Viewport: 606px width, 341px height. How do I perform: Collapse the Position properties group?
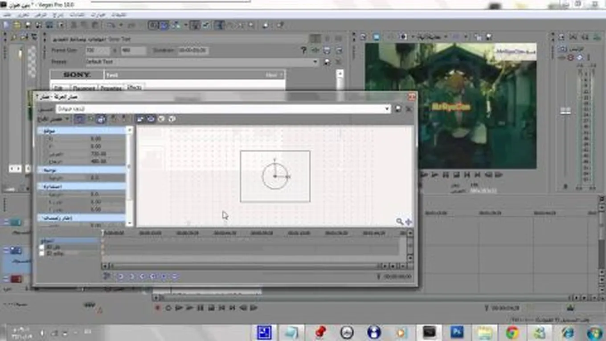pos(40,131)
